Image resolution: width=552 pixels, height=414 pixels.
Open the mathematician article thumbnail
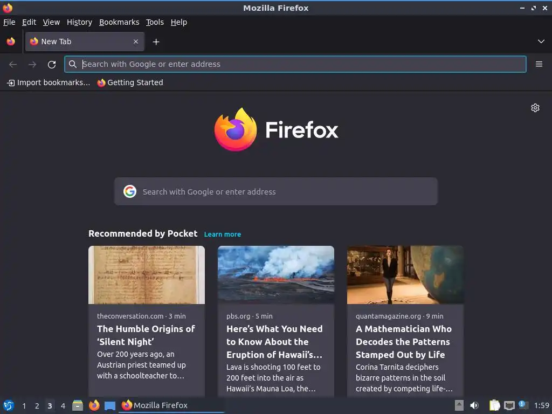405,275
